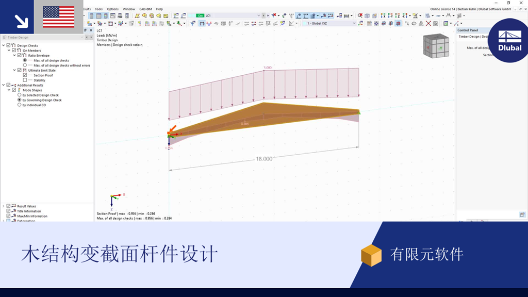Screen dimensions: 528x297
Task: Collapse the Ultimate Limit State node
Action: [x=14, y=70]
